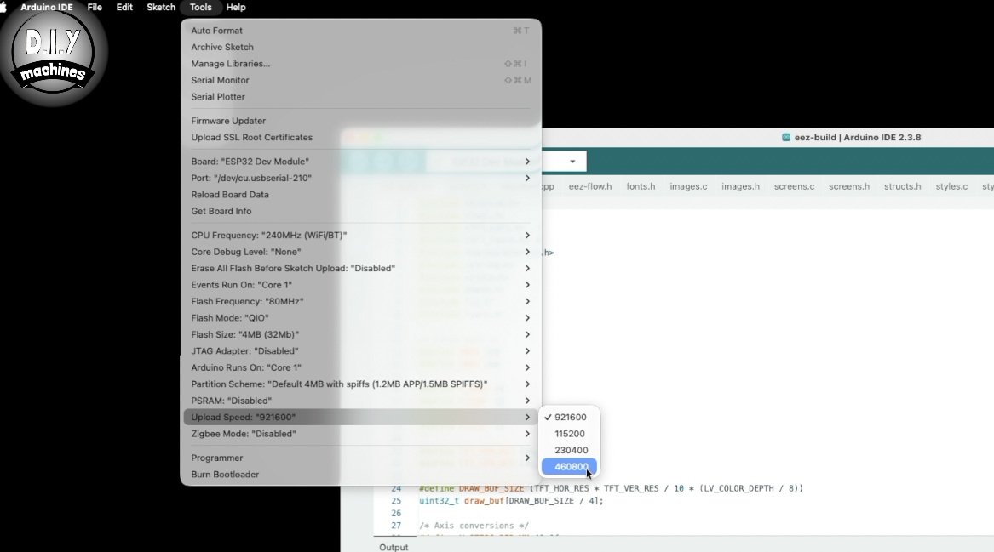The image size is (994, 552).
Task: Expand the Events Run On submenu
Action: 360,284
